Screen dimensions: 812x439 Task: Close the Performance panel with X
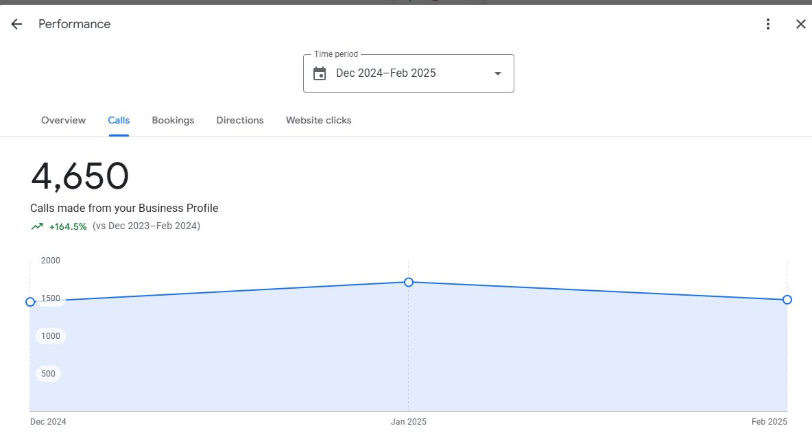(800, 24)
